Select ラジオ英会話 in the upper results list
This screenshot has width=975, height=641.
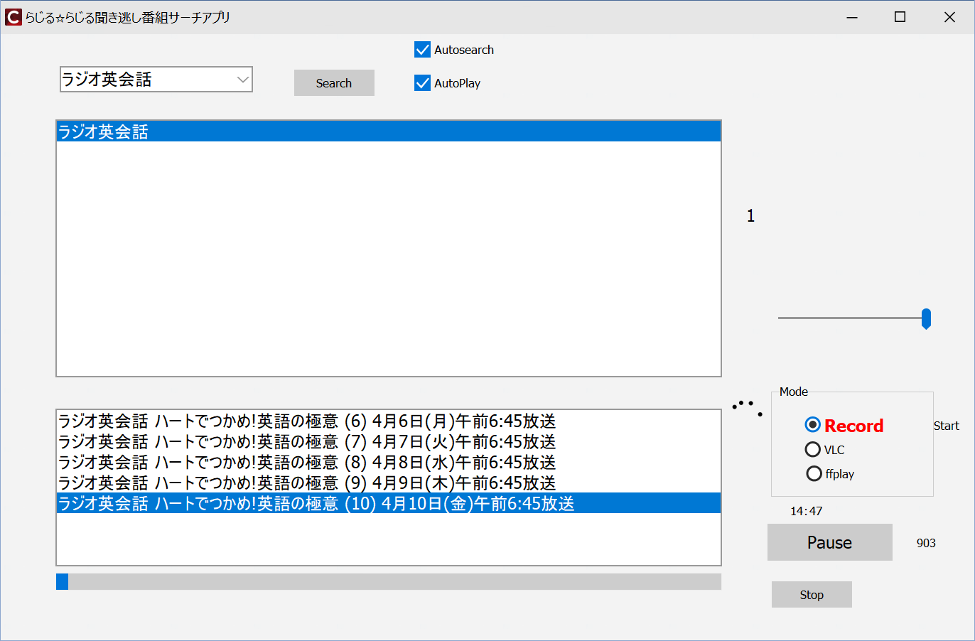click(388, 131)
